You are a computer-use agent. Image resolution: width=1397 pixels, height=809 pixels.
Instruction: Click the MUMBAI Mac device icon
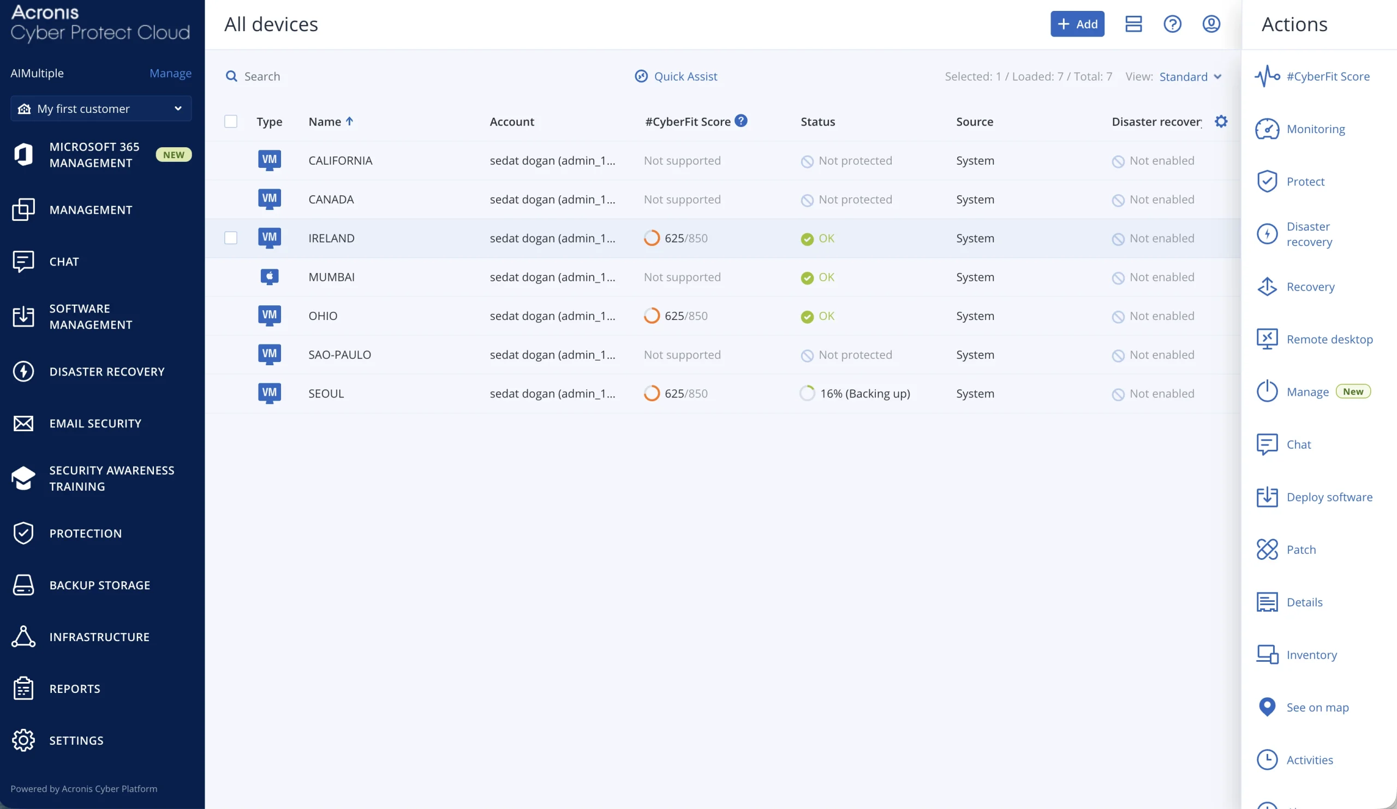(270, 277)
